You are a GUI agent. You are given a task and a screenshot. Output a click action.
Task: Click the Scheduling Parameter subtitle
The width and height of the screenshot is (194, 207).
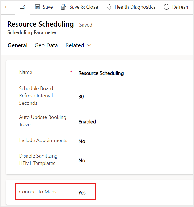coord(32,32)
